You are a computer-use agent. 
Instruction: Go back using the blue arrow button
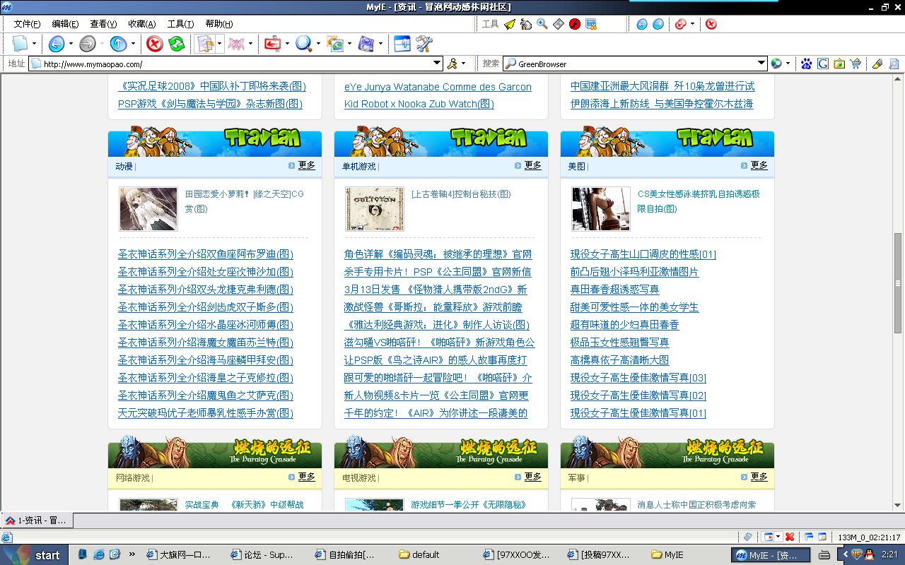coord(57,44)
